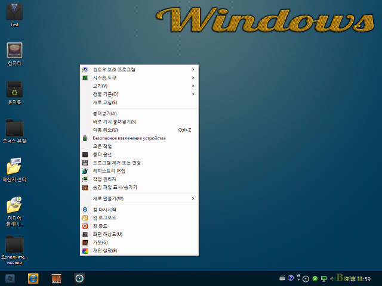This screenshot has height=286, width=382.
Task: Click the blue restart icon beside 컴 다시시작
Action: coord(85,210)
